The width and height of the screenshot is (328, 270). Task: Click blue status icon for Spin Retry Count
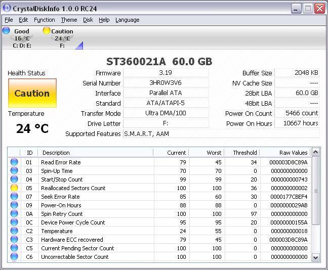pyautogui.click(x=14, y=213)
